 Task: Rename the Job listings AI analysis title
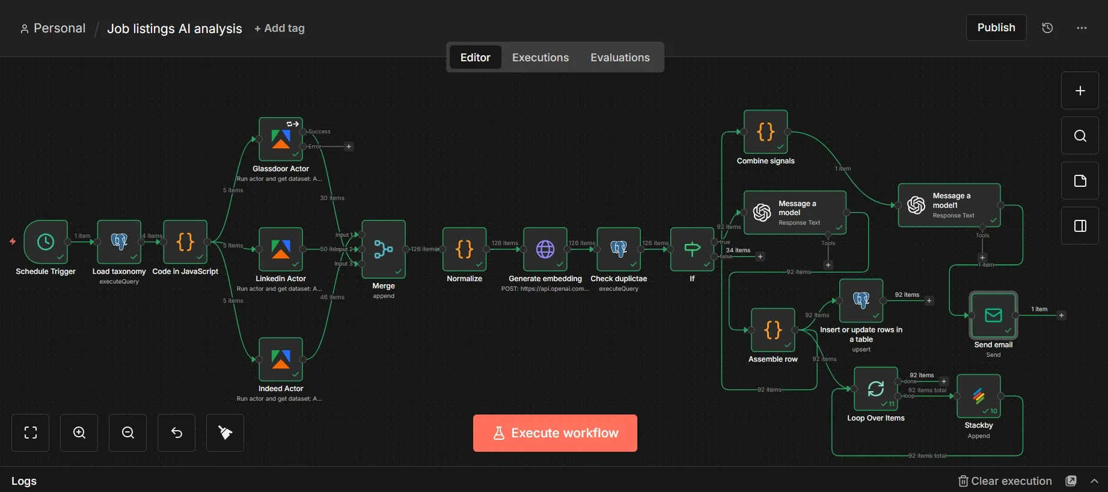(x=174, y=28)
